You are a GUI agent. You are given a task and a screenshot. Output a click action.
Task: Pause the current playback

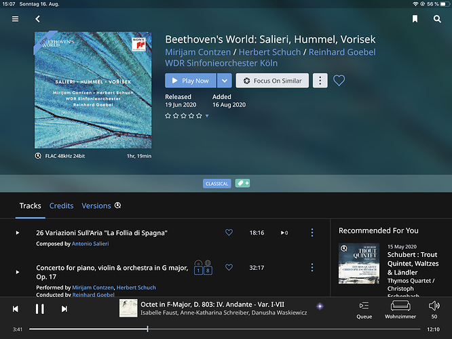pyautogui.click(x=40, y=308)
